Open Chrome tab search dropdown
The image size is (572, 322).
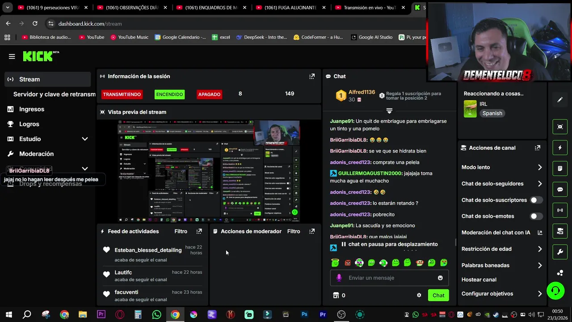8,8
